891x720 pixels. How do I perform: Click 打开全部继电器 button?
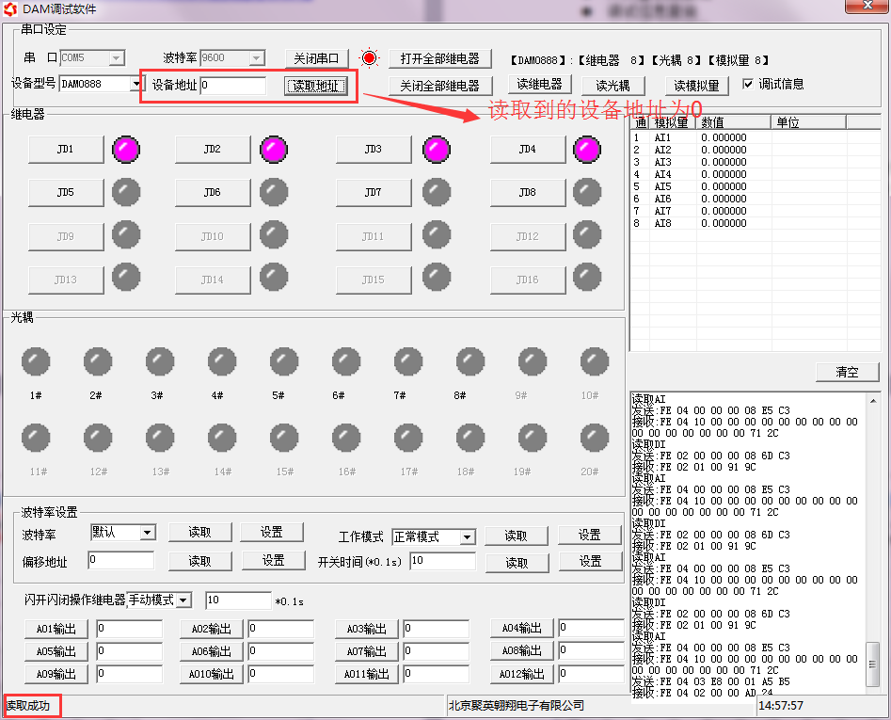click(439, 58)
